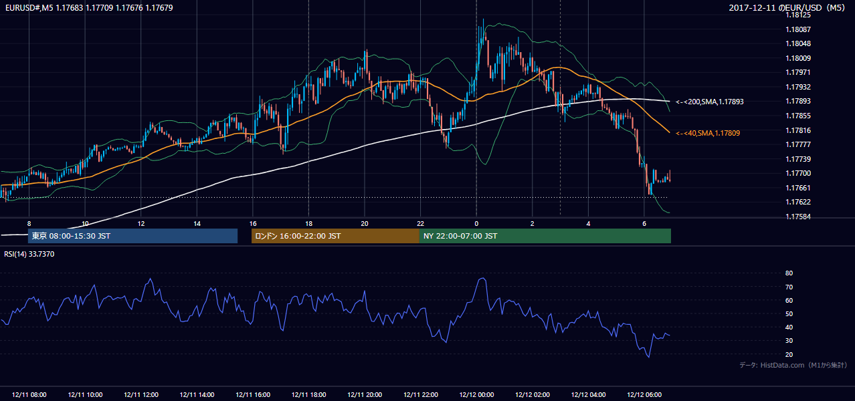Click the 12/11 20:00 time label

pyautogui.click(x=365, y=395)
